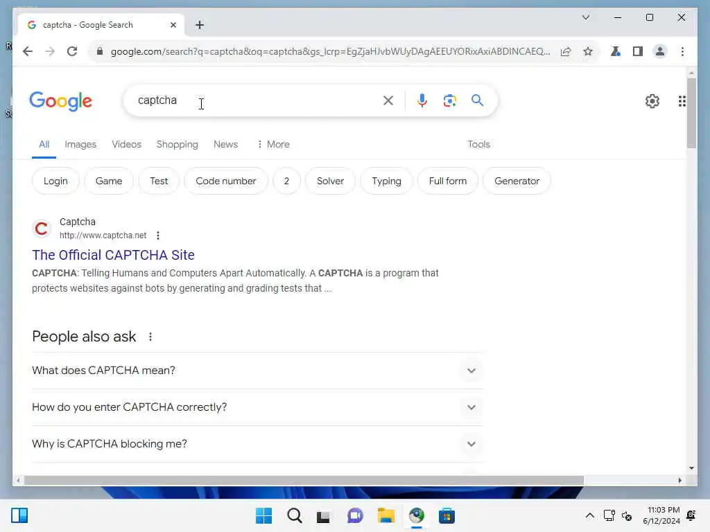This screenshot has width=710, height=532.
Task: Go to the Google logo homepage
Action: 61,101
